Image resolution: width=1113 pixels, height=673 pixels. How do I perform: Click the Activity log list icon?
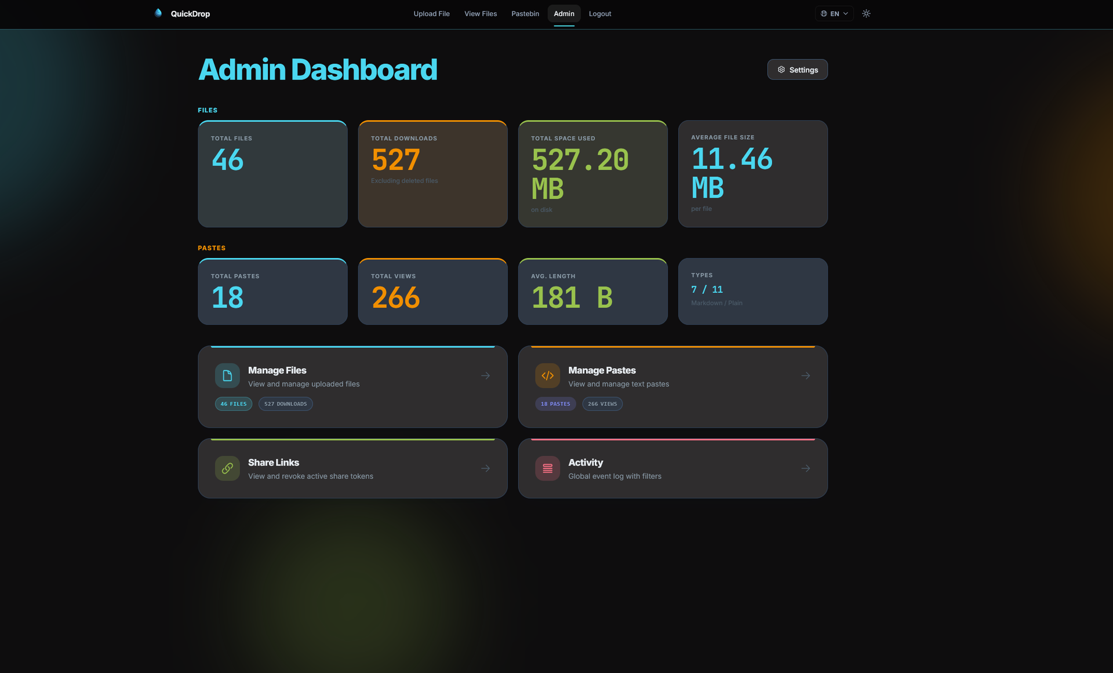coord(547,468)
